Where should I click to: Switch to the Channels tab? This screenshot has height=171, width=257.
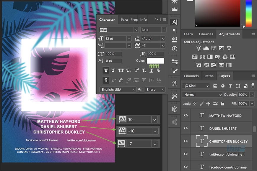pyautogui.click(x=191, y=76)
